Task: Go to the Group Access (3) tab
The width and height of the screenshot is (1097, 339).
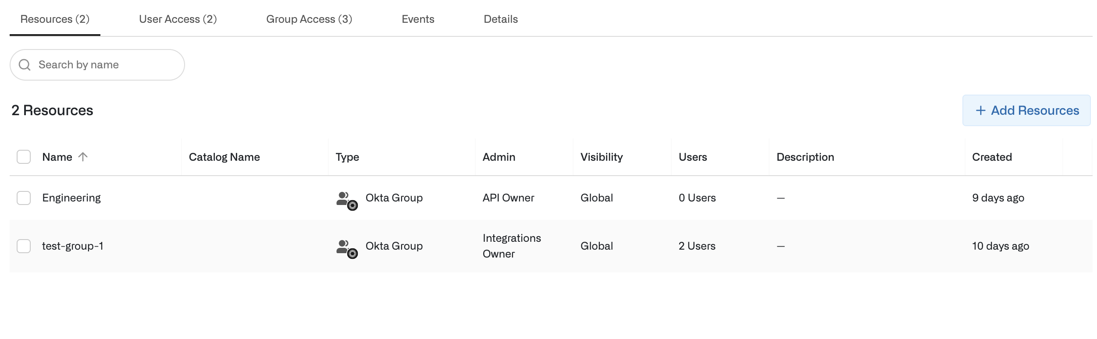Action: click(309, 19)
